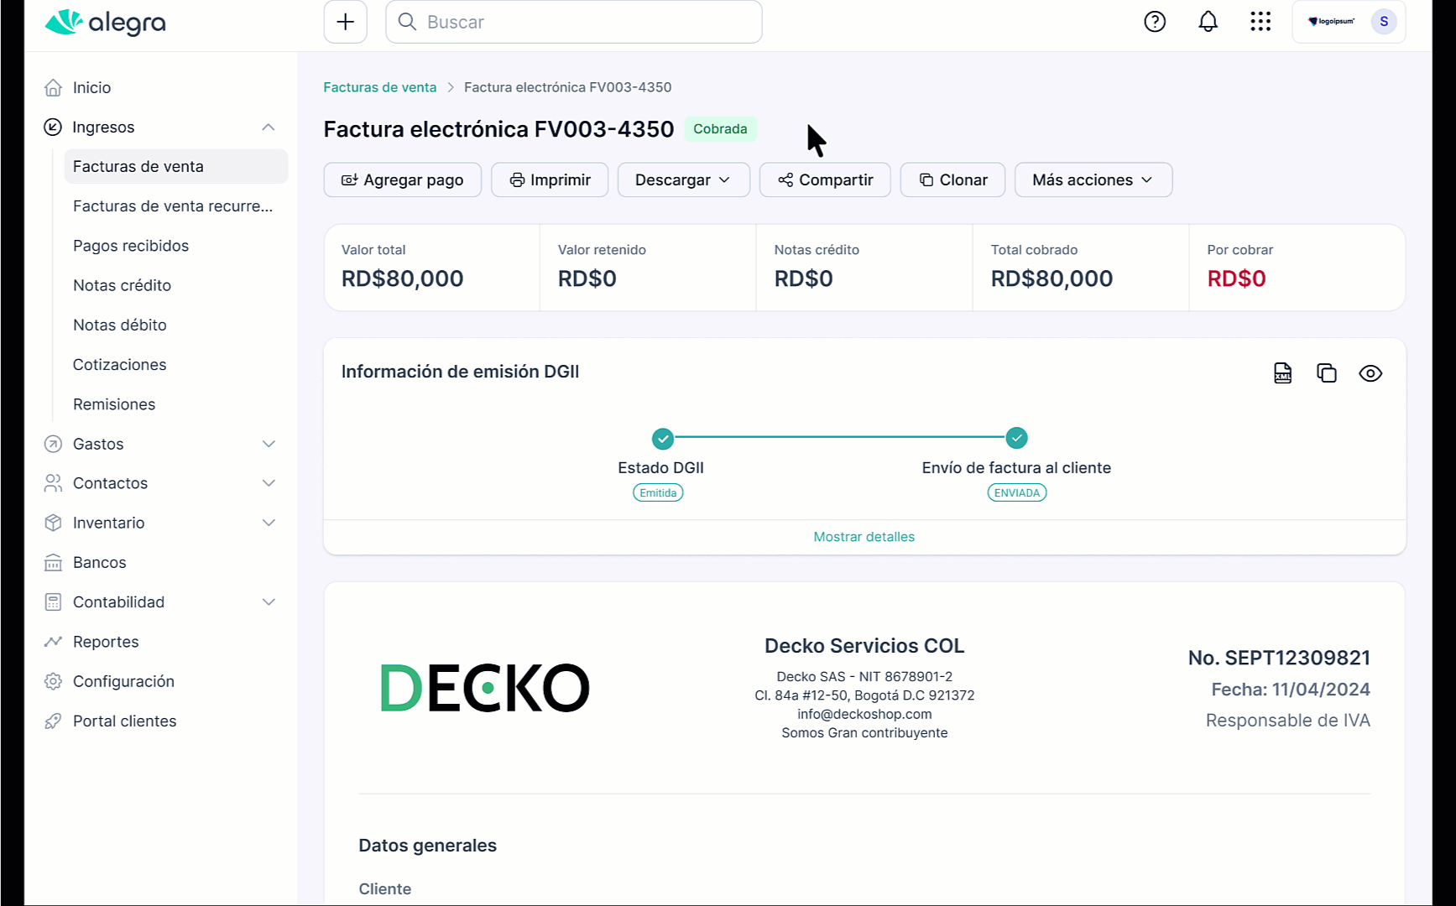This screenshot has height=906, width=1456.
Task: Click Compartir button
Action: [825, 180]
